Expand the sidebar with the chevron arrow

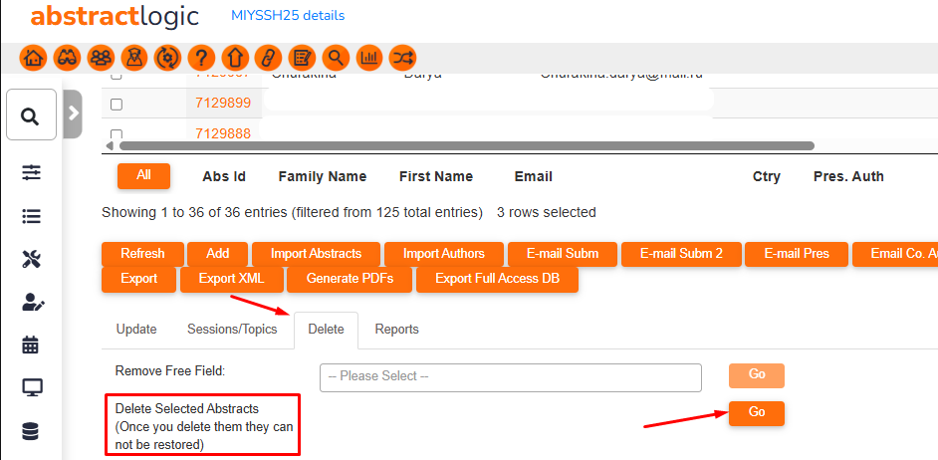(73, 115)
